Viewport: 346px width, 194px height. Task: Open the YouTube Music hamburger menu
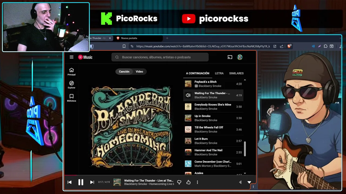pos(71,57)
